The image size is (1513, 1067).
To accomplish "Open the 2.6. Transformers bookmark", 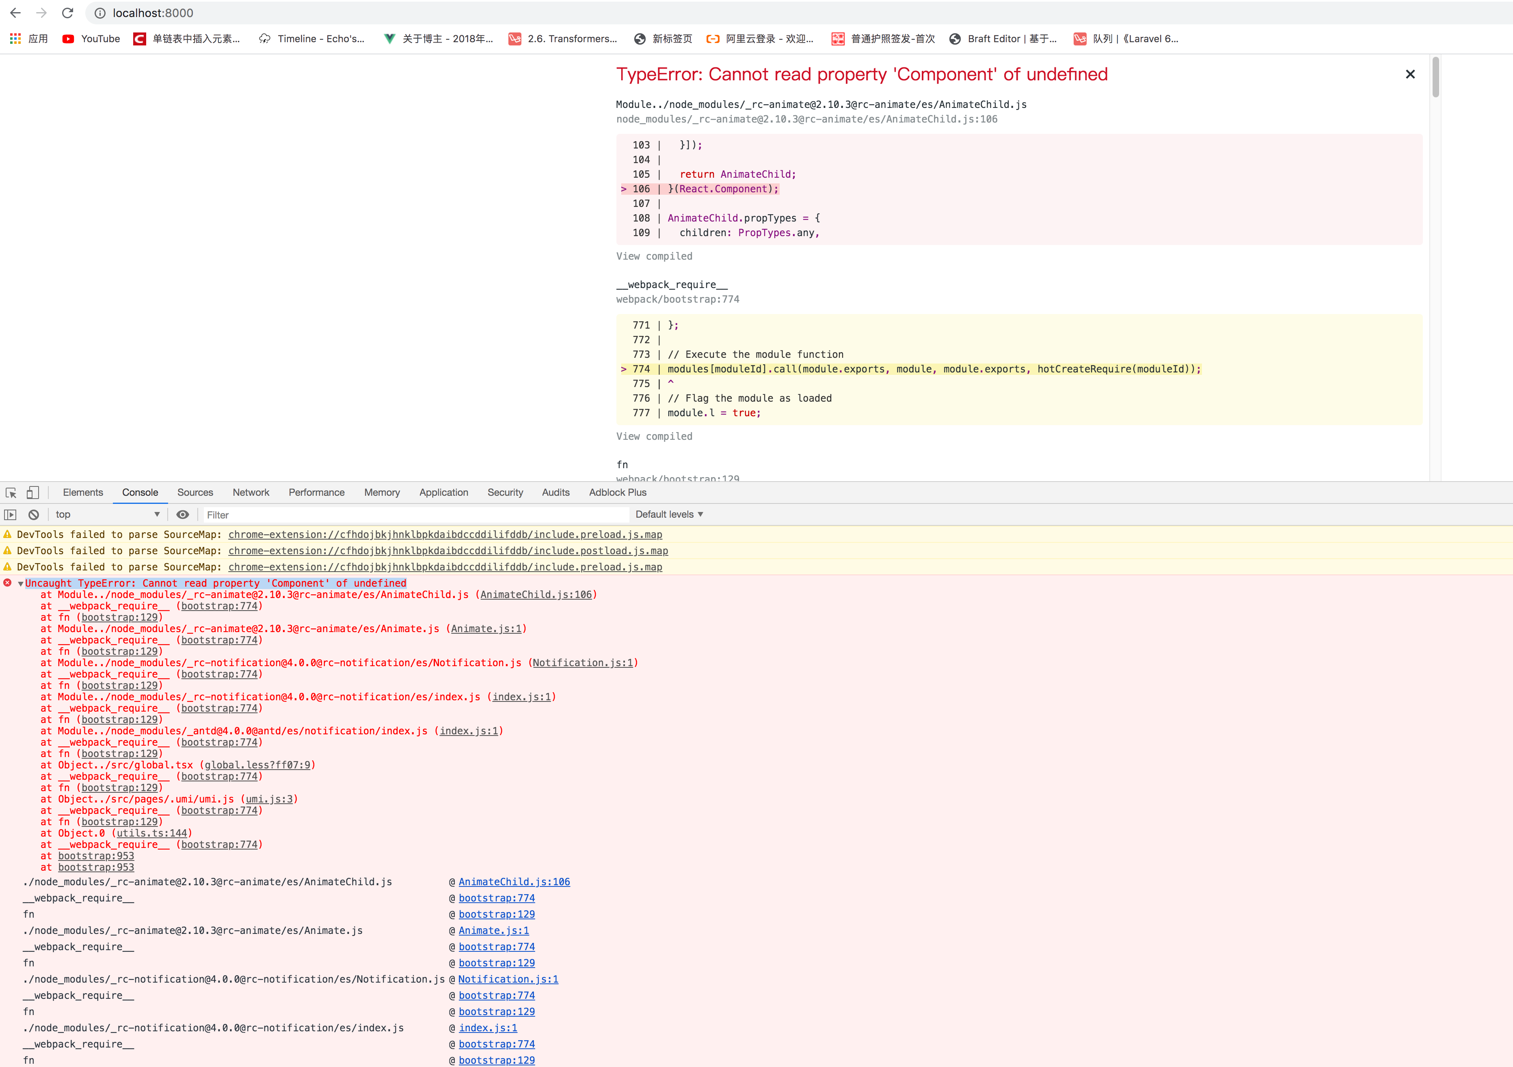I will pyautogui.click(x=563, y=39).
